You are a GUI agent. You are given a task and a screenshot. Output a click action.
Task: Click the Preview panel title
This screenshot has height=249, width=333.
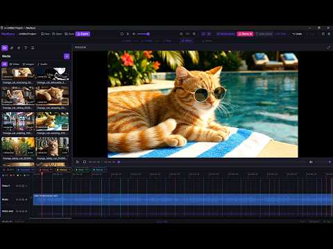pos(80,47)
